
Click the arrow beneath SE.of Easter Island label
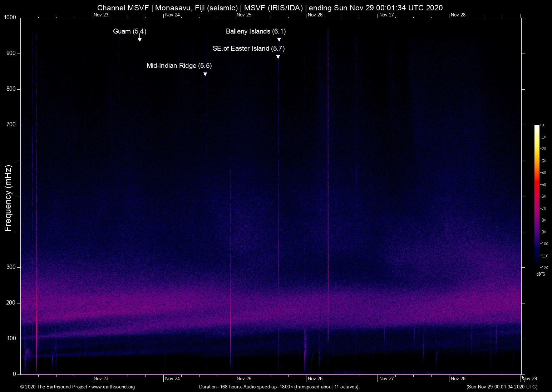click(278, 56)
